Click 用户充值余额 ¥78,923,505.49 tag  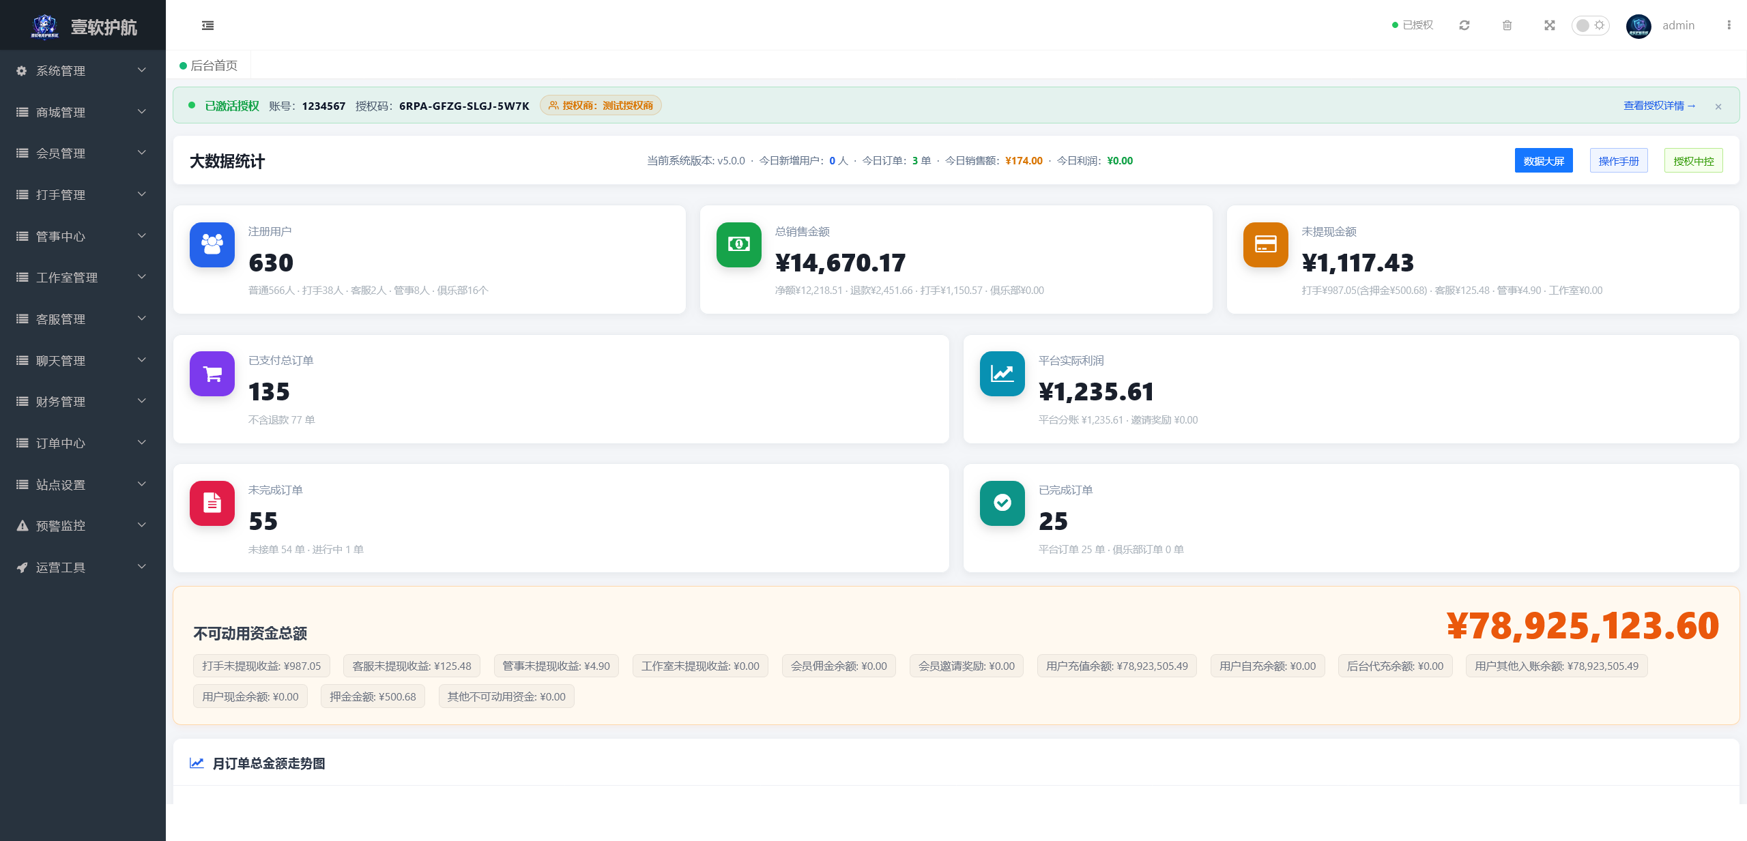tap(1117, 666)
